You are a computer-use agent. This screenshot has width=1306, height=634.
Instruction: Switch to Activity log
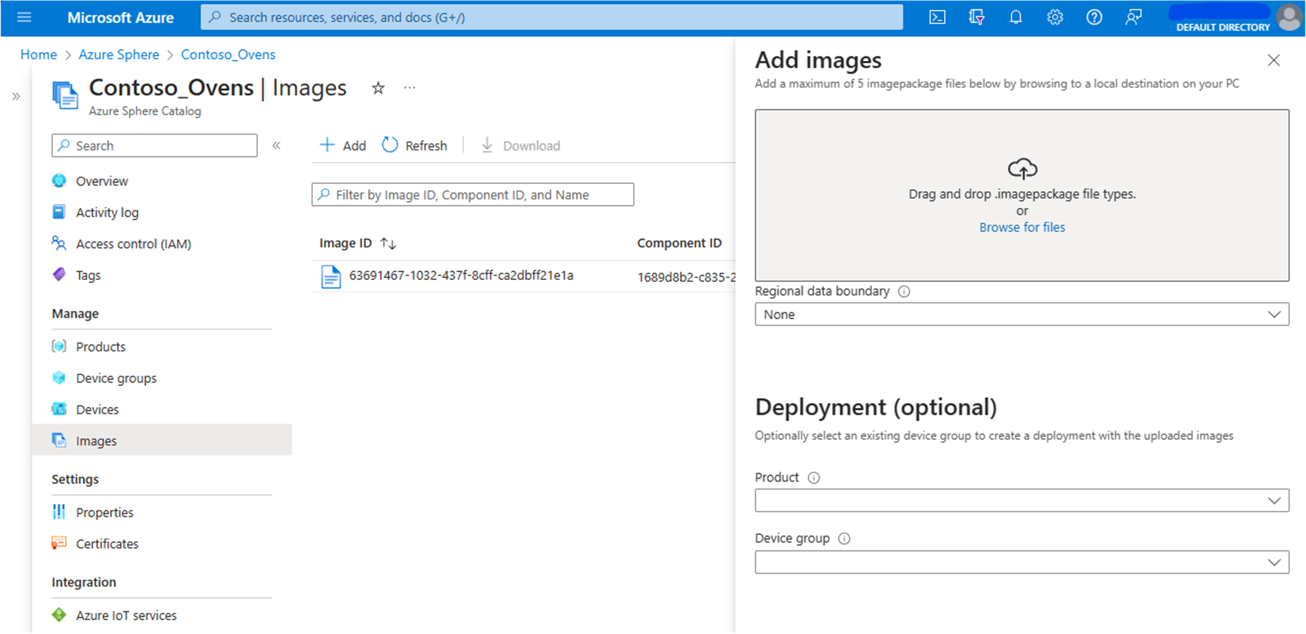(107, 212)
